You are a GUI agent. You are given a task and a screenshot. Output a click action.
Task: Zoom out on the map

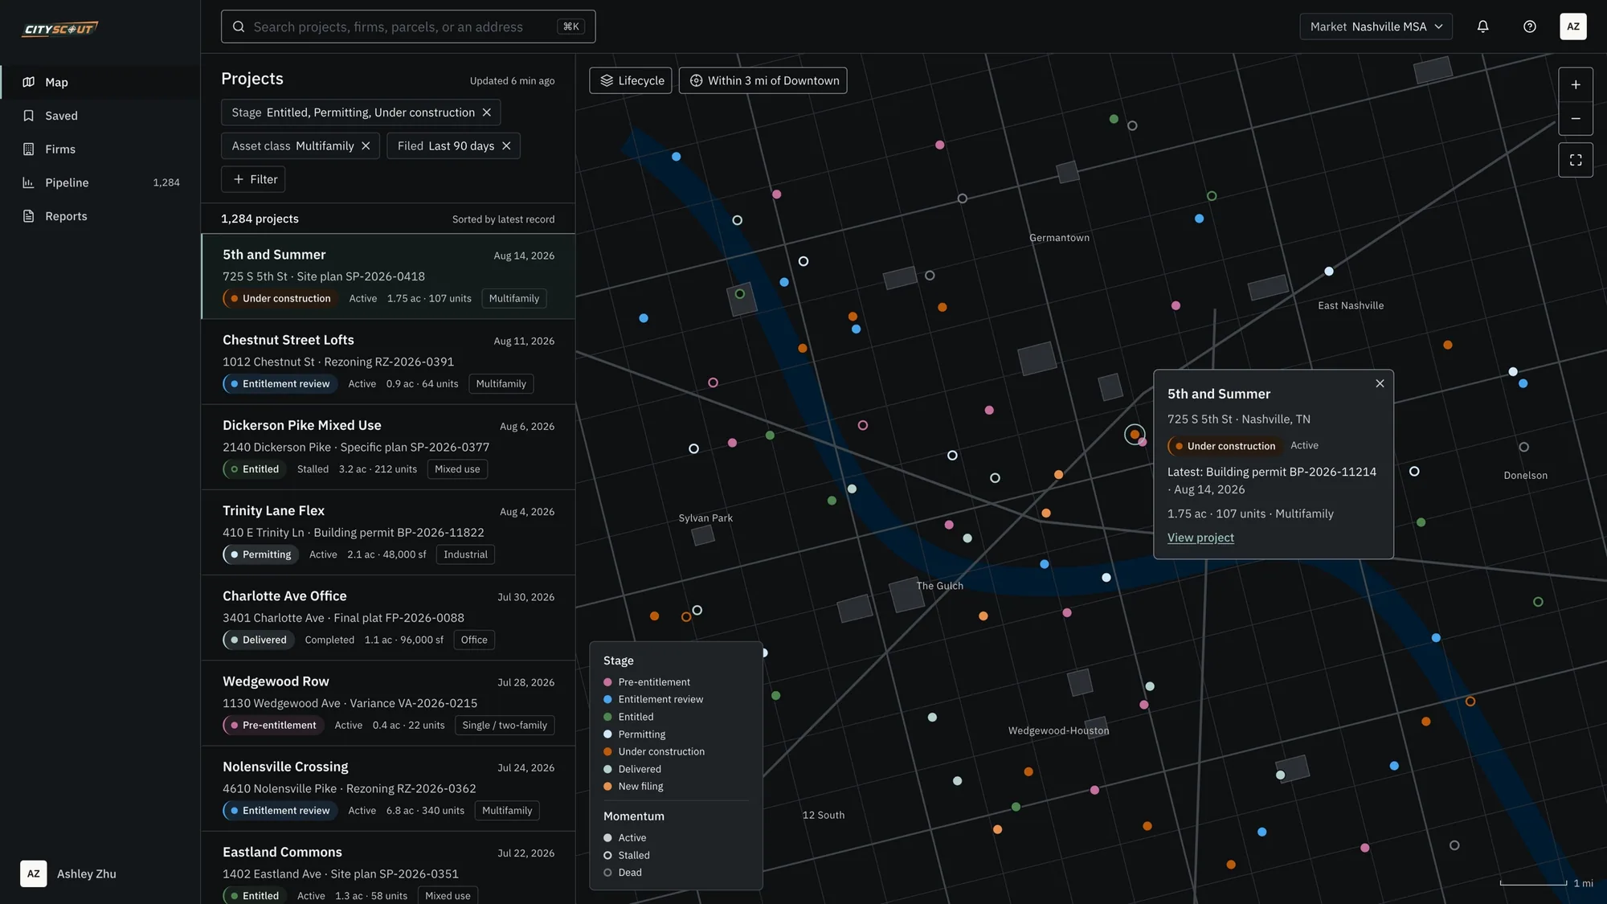click(1575, 118)
